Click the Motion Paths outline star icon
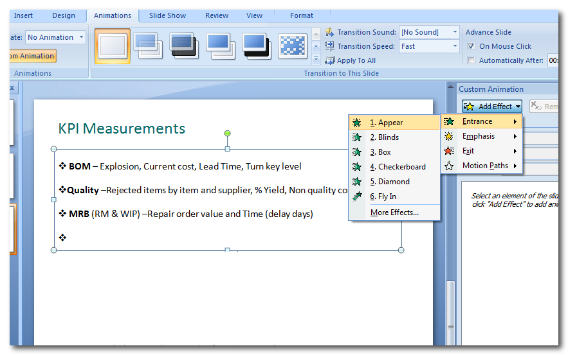The height and width of the screenshot is (355, 568). [x=450, y=166]
